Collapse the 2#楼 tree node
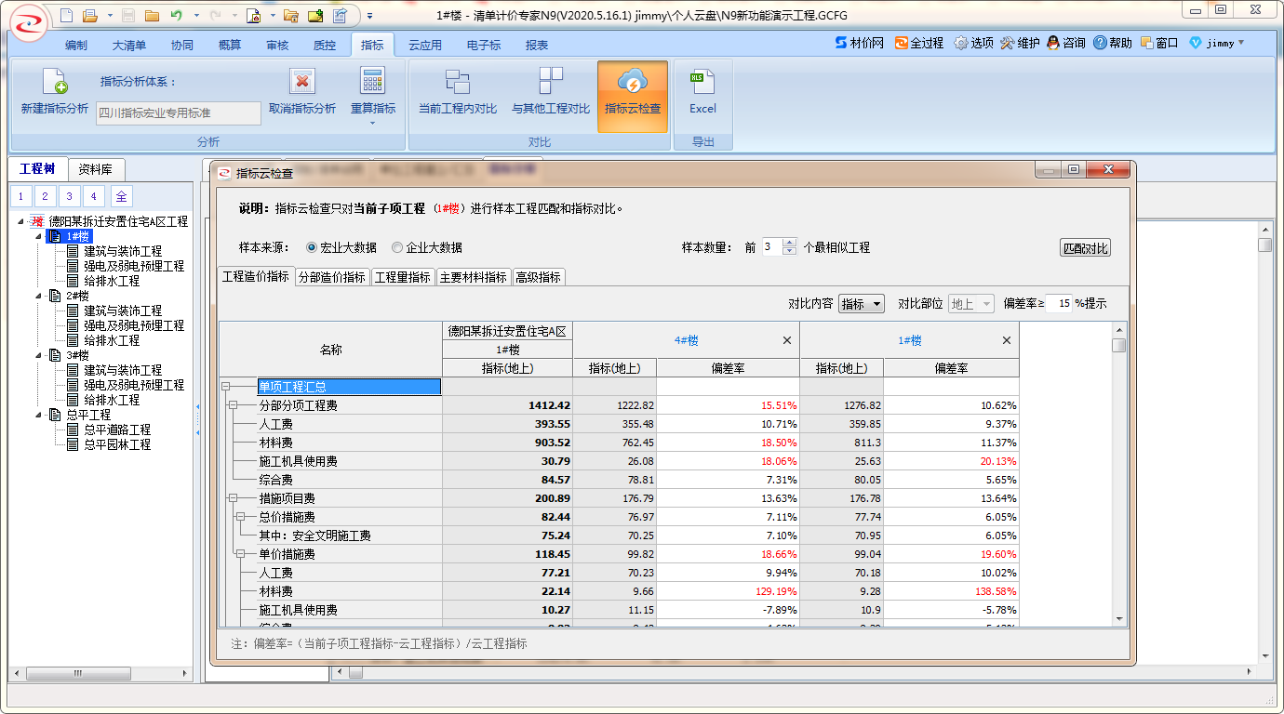The width and height of the screenshot is (1284, 714). [x=39, y=296]
